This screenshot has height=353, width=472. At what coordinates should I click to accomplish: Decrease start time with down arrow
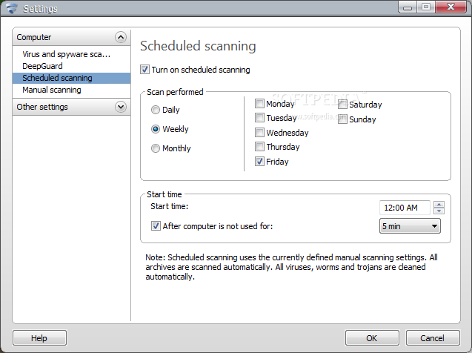tap(439, 211)
